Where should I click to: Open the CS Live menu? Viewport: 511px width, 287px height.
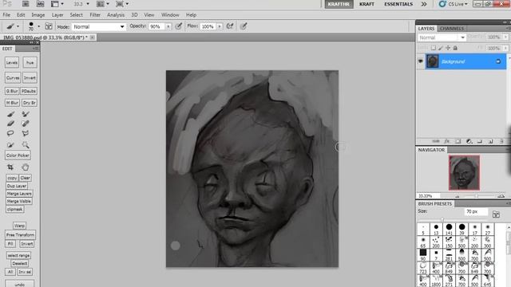(453, 4)
